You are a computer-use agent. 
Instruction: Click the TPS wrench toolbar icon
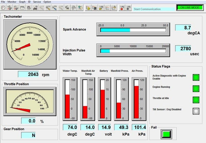click(55, 8)
